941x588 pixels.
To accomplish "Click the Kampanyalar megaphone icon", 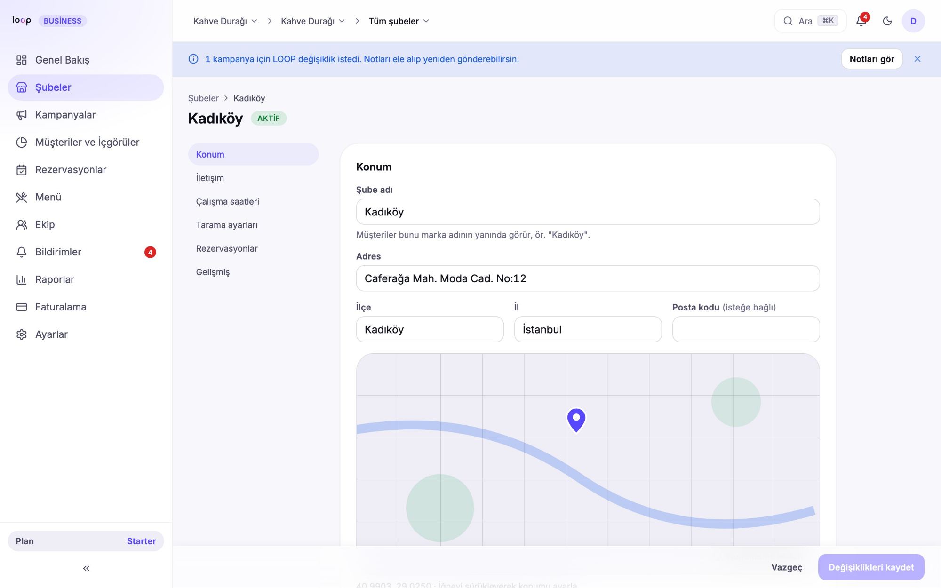I will point(22,115).
